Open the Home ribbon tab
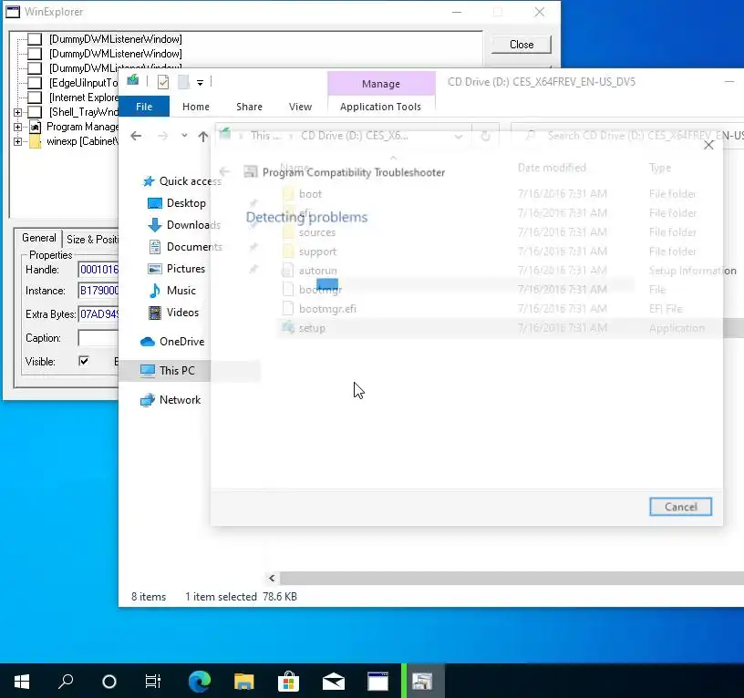The image size is (744, 698). click(195, 107)
